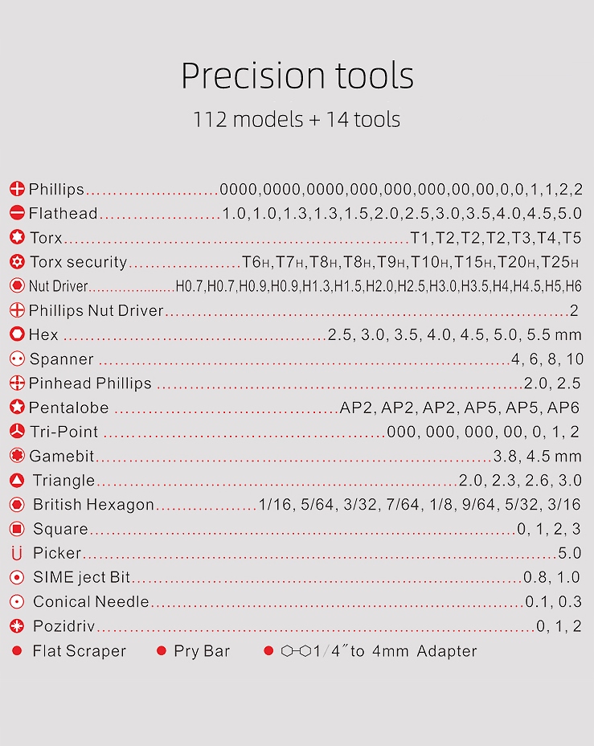Select the British Hexagon icon
594x746 pixels.
tap(17, 505)
